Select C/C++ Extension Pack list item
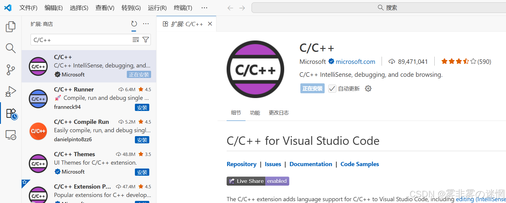506x203 pixels. (89, 192)
